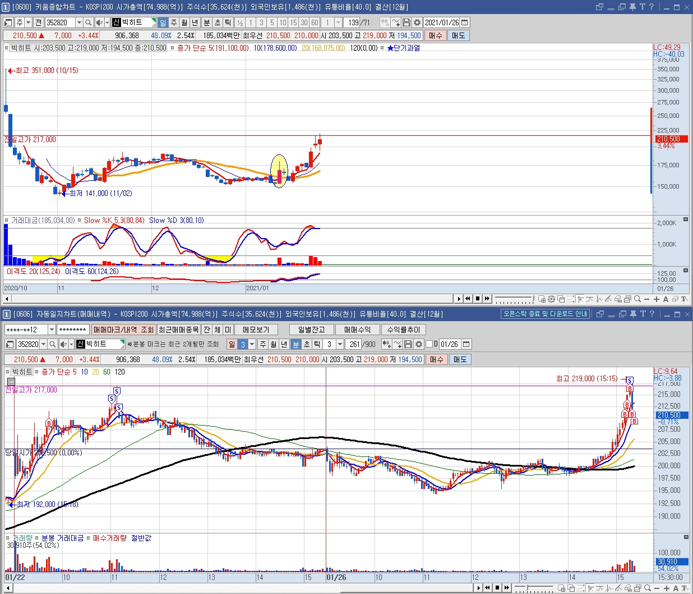
Task: Pin the upper chart window with the pushpin icon
Action: point(632,7)
